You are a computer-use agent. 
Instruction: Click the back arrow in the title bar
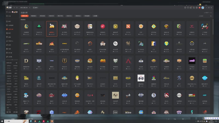pos(14,8)
